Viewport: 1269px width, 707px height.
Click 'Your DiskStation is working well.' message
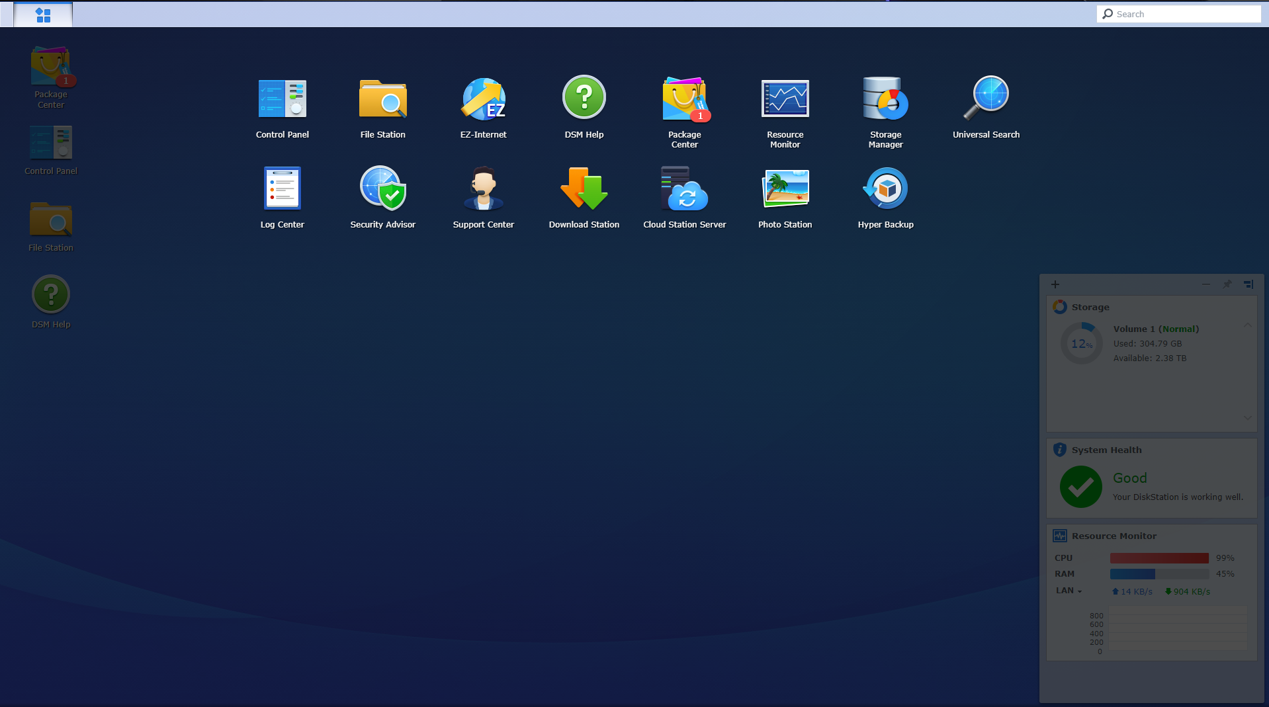click(x=1178, y=497)
